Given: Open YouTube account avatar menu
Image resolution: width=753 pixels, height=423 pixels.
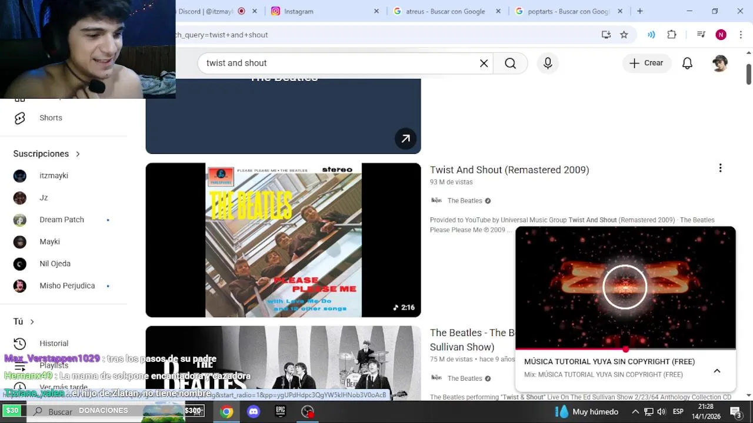Looking at the screenshot, I should (719, 63).
